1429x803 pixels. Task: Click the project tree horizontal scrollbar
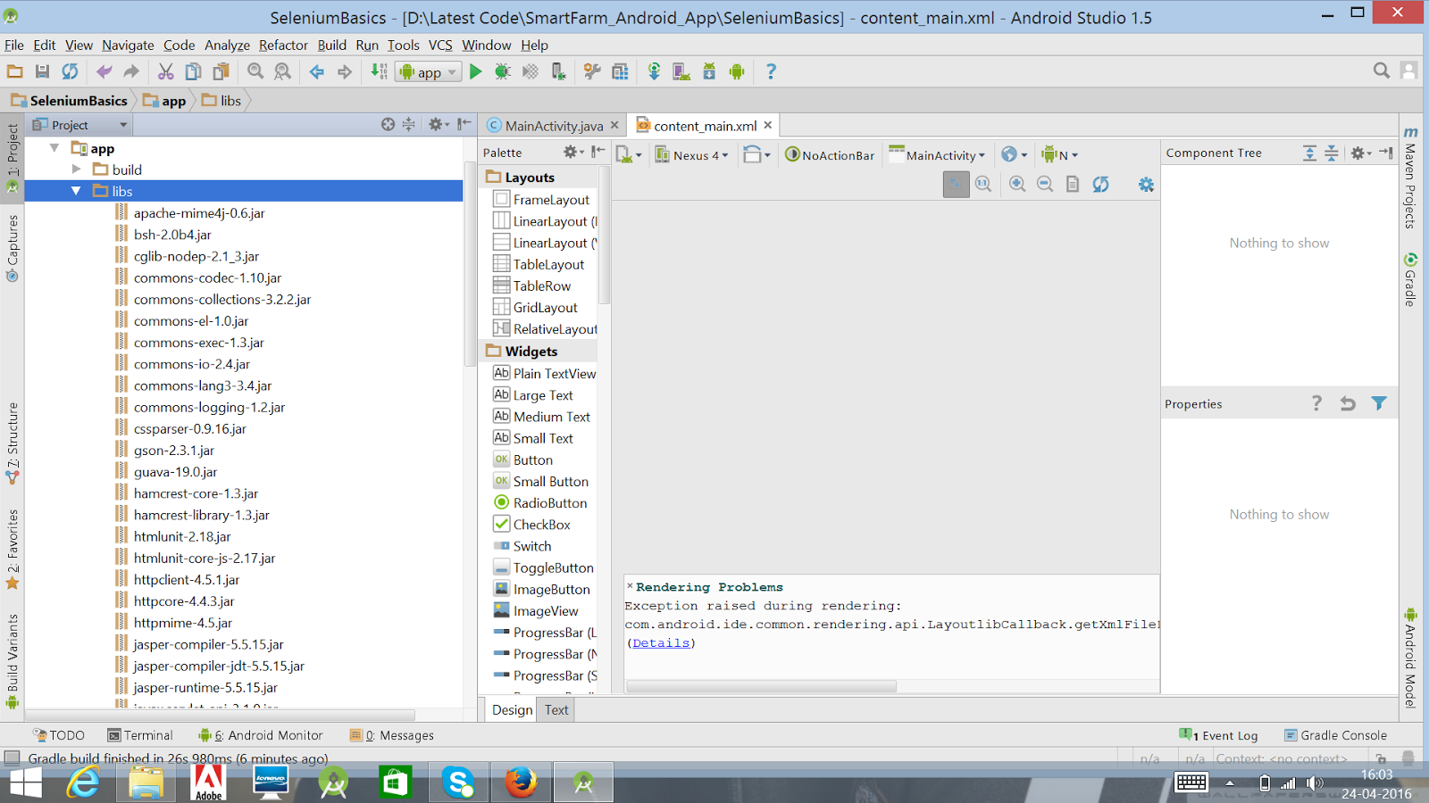pos(220,715)
